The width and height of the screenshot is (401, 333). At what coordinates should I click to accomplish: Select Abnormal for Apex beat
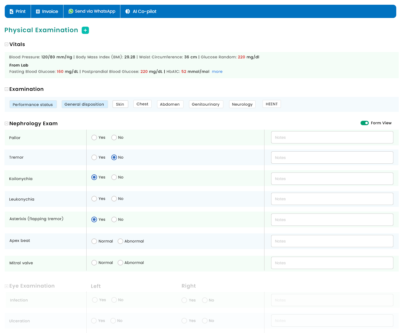click(x=120, y=241)
